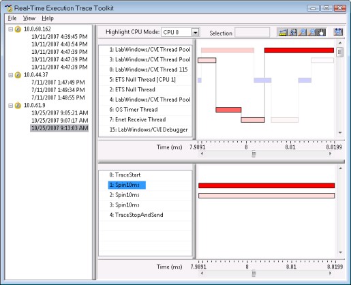The height and width of the screenshot is (285, 351).
Task: Open the View menu
Action: coord(29,18)
